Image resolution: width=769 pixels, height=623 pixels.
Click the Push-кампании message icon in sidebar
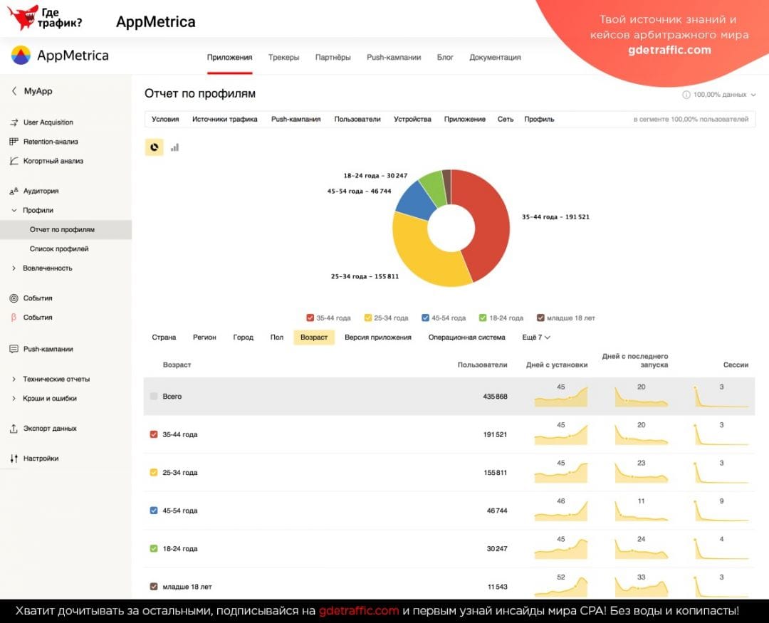[x=14, y=349]
